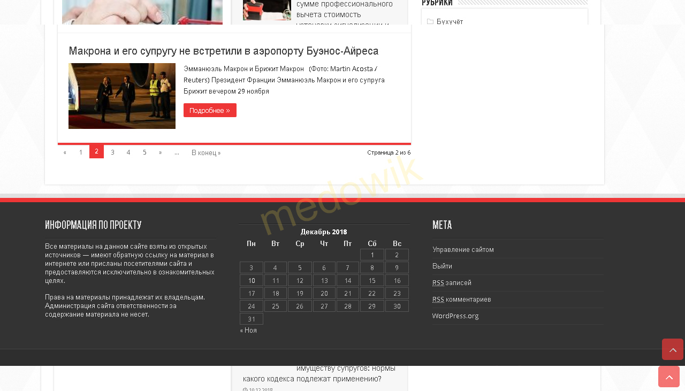The image size is (685, 391).
Task: Click the Декабрь 2018 calendar caption
Action: click(324, 232)
